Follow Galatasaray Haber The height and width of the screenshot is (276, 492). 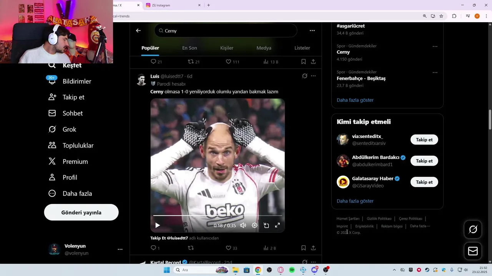(x=424, y=182)
